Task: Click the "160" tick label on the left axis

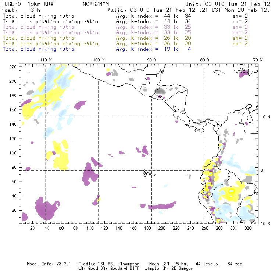Action: pos(13,110)
